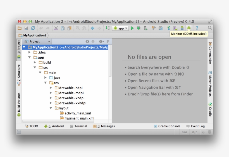Expand the .idea folder

point(30,52)
